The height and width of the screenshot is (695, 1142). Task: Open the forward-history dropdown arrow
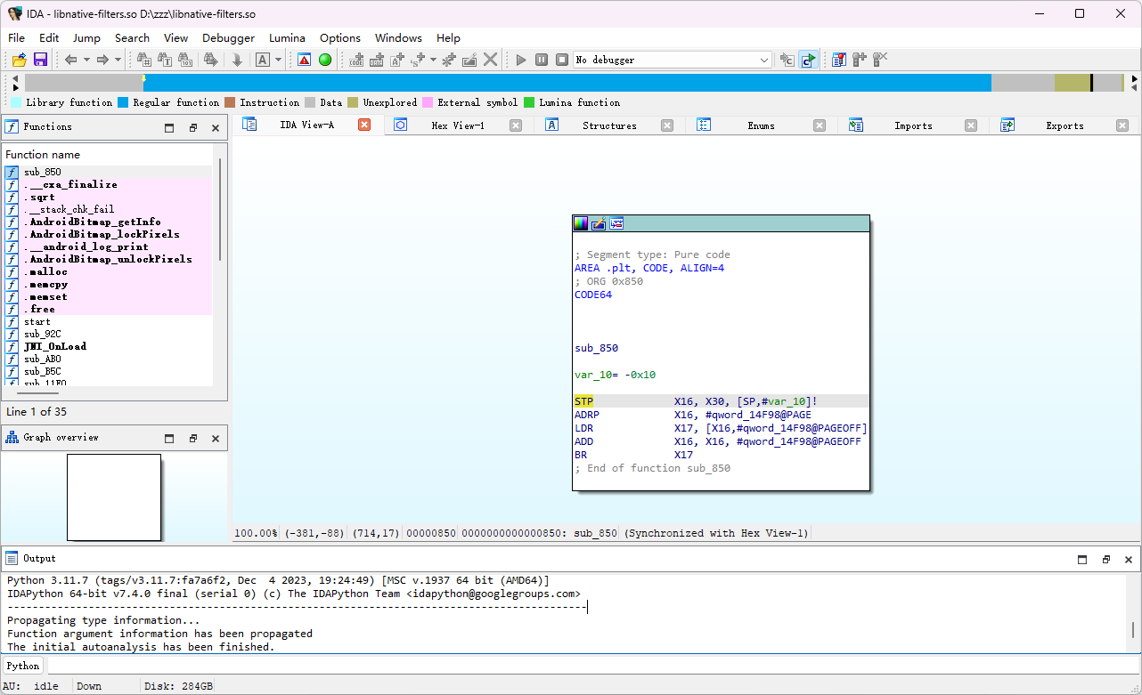[x=118, y=60]
